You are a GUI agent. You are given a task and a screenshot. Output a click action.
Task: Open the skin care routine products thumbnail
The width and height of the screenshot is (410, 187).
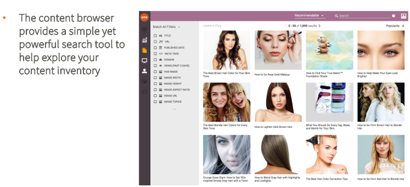[x=330, y=102]
